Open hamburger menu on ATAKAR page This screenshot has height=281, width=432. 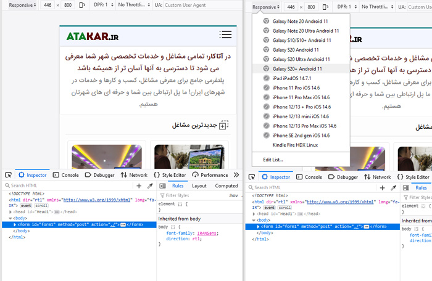pyautogui.click(x=225, y=35)
